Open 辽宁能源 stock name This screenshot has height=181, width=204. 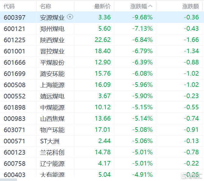coord(52,164)
